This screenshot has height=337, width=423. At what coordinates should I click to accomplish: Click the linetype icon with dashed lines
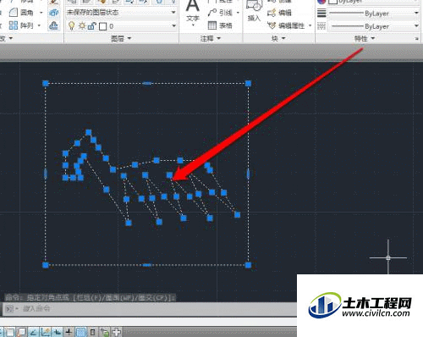[321, 26]
